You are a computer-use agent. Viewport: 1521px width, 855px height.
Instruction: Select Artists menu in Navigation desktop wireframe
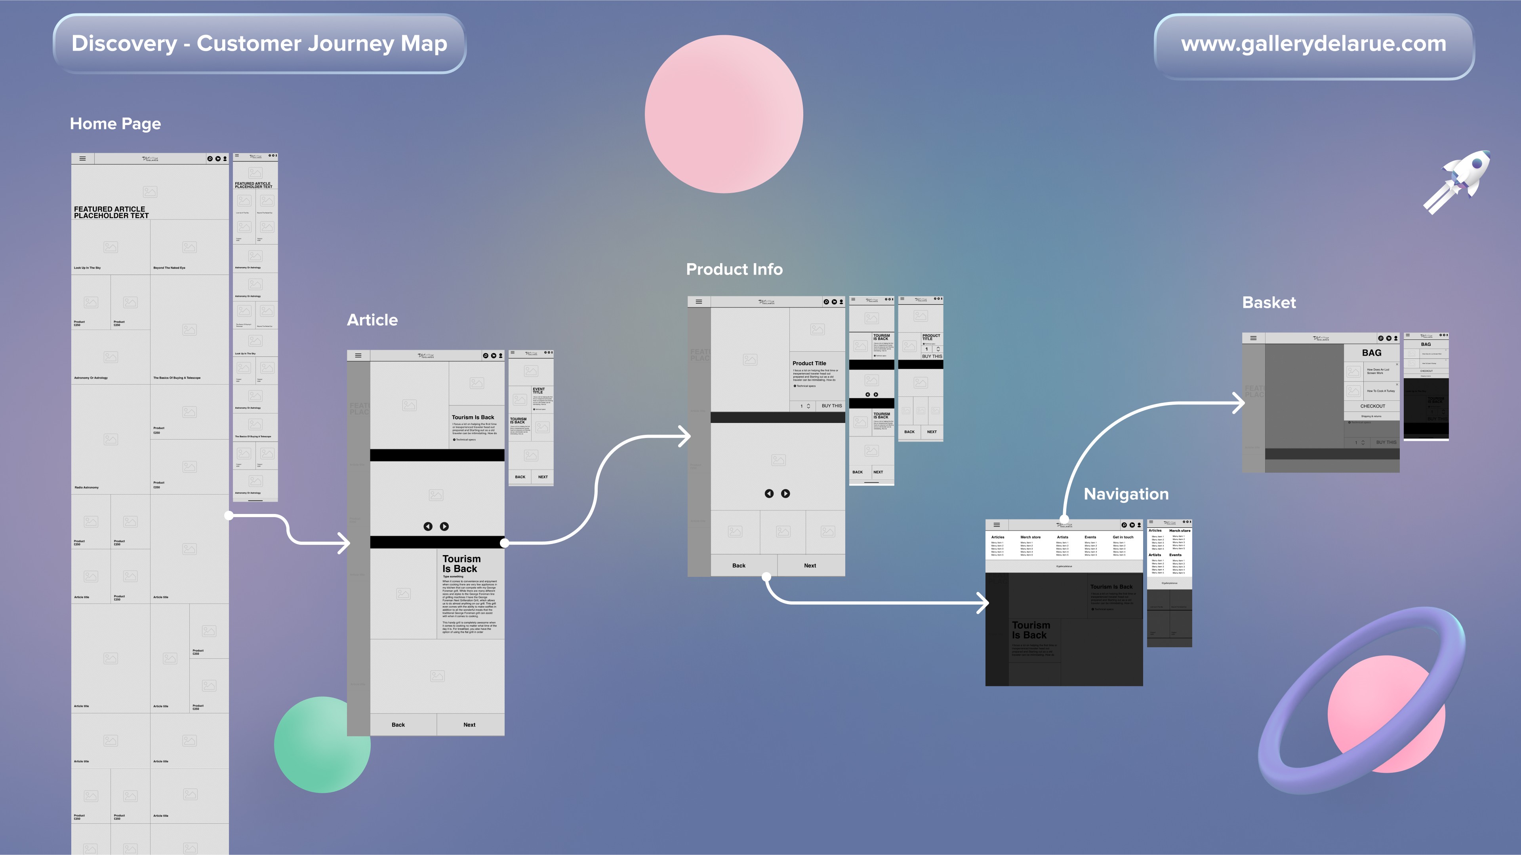[x=1062, y=537]
